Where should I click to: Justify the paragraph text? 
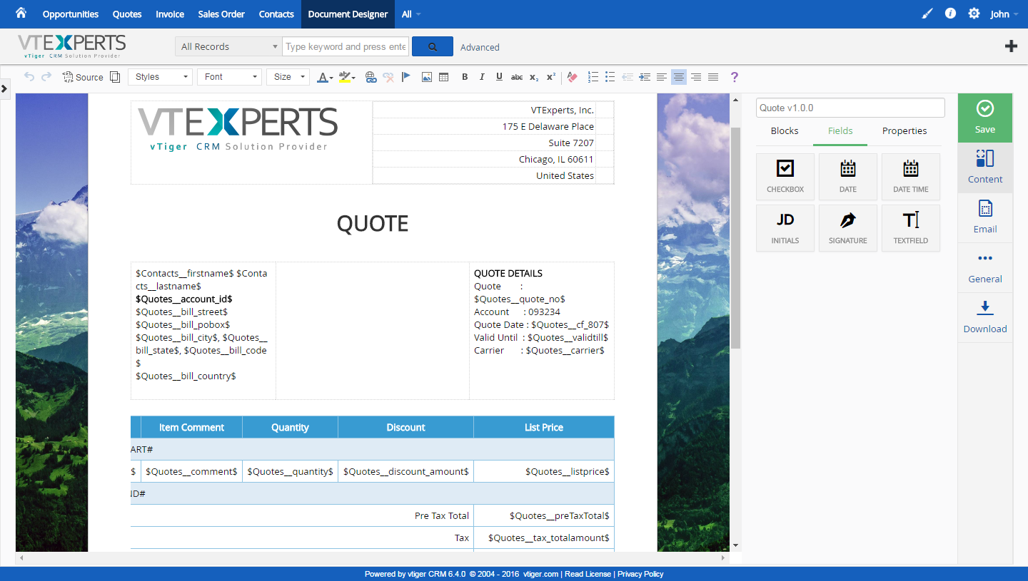click(x=713, y=77)
